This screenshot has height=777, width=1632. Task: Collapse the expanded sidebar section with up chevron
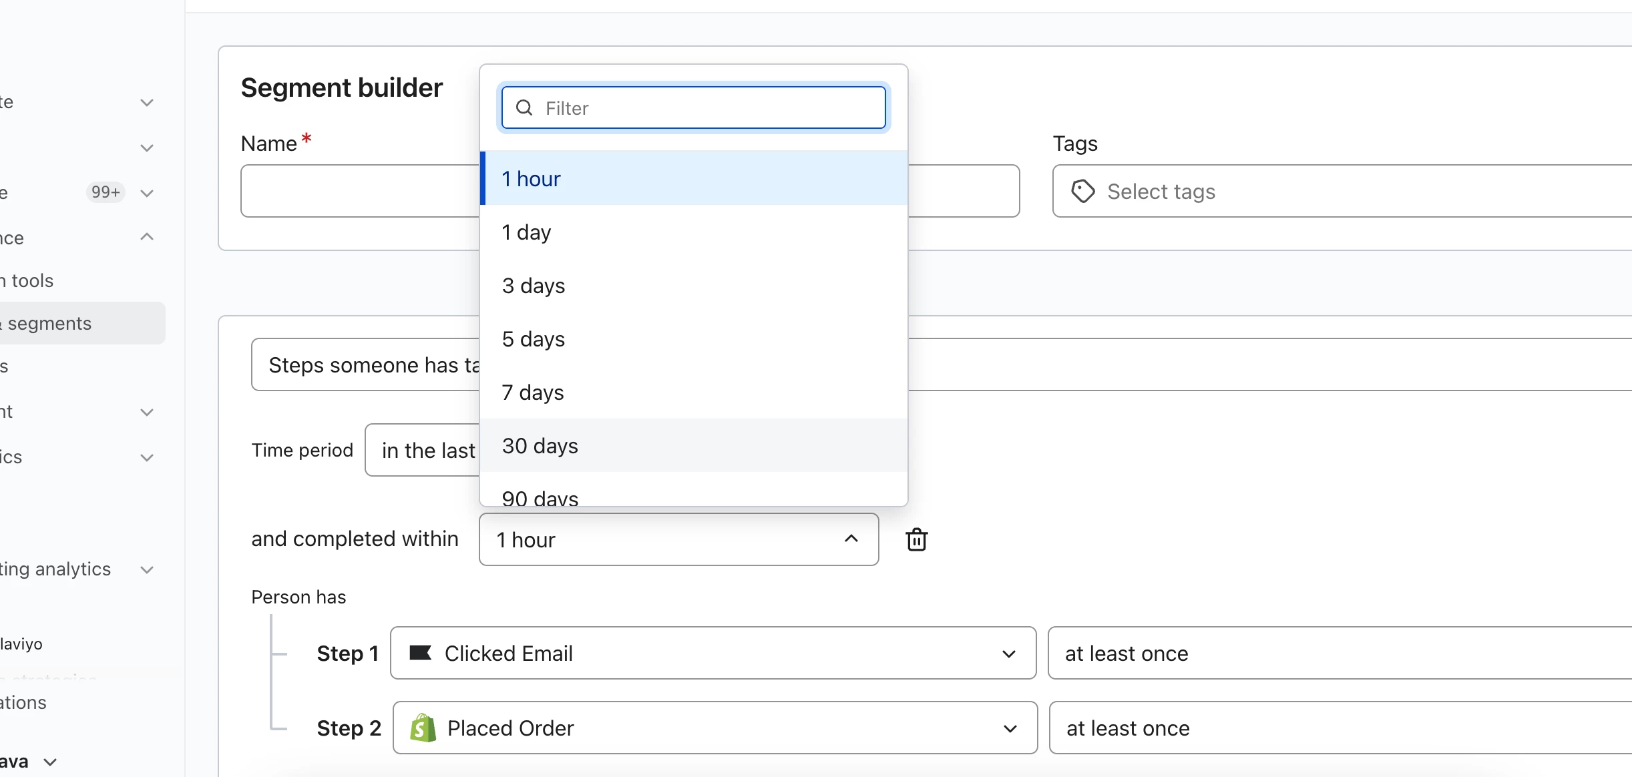point(147,237)
